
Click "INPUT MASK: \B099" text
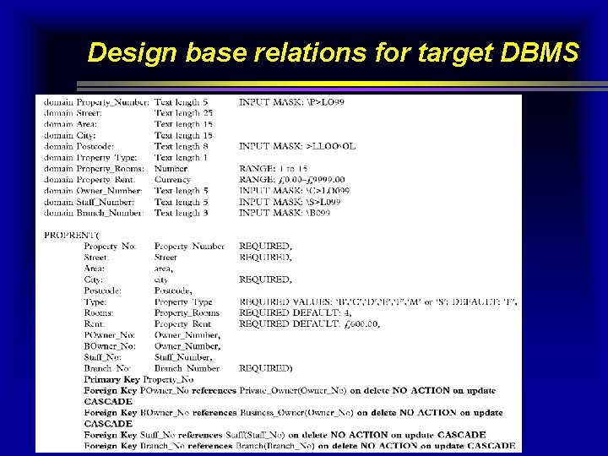point(285,214)
